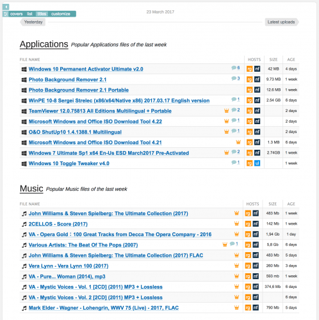The image size is (319, 320).
Task: Open the Music category heading
Action: coord(31,189)
